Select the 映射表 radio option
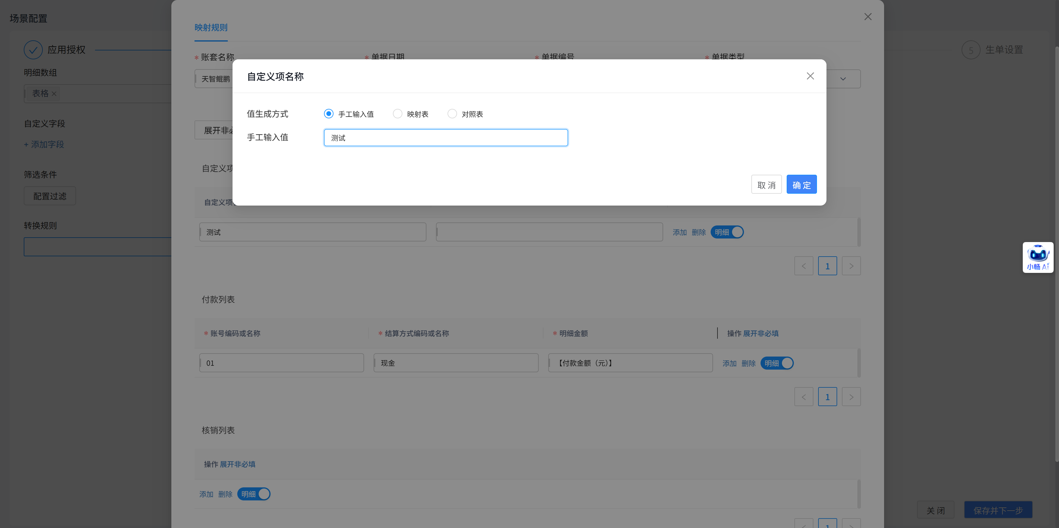Screen dimensions: 1059x528 [398, 114]
